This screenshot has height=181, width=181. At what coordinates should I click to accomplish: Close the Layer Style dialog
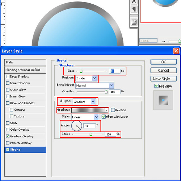click(176, 51)
